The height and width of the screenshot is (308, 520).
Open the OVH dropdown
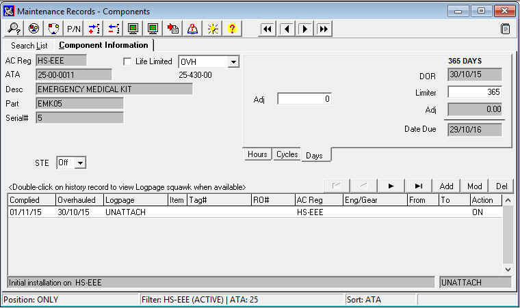(233, 62)
